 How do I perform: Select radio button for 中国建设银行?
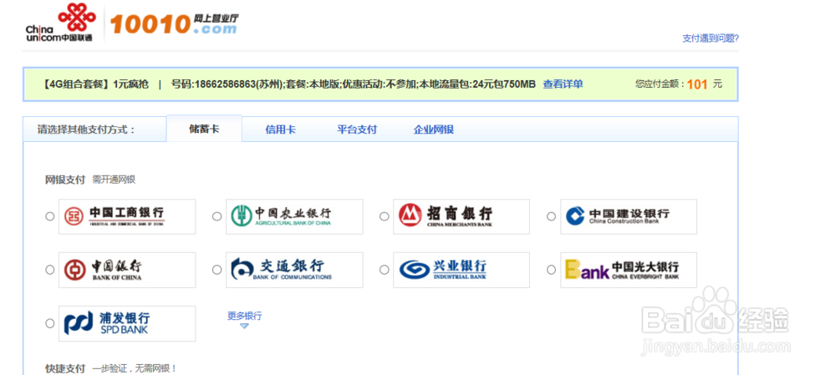[x=551, y=216]
